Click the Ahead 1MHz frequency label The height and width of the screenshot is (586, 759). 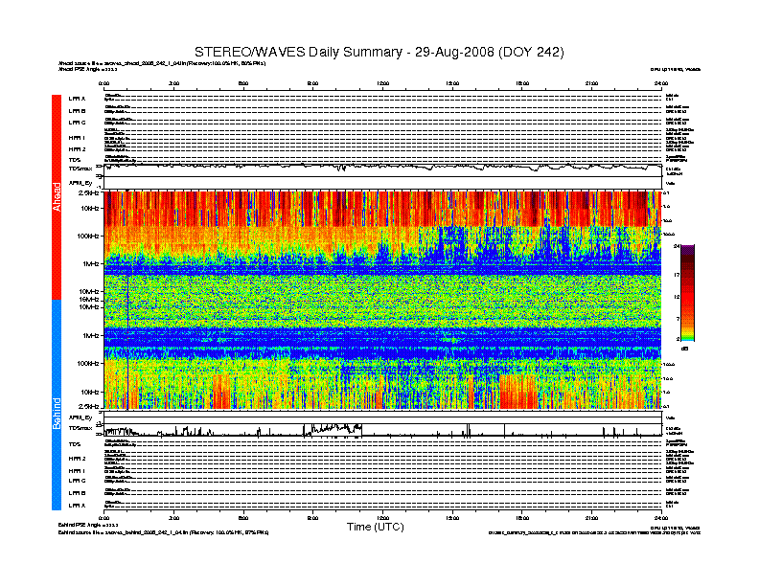(91, 264)
